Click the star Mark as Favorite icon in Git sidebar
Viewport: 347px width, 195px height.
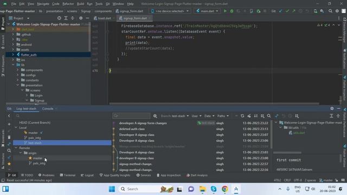pos(9,164)
